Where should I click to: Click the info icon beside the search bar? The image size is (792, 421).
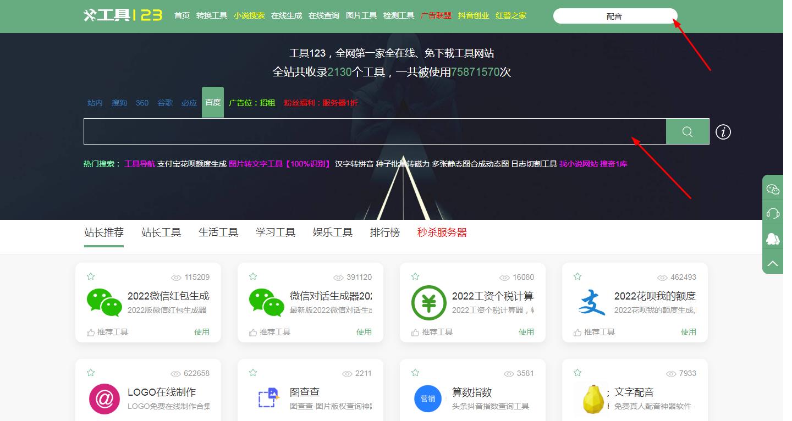tap(723, 131)
